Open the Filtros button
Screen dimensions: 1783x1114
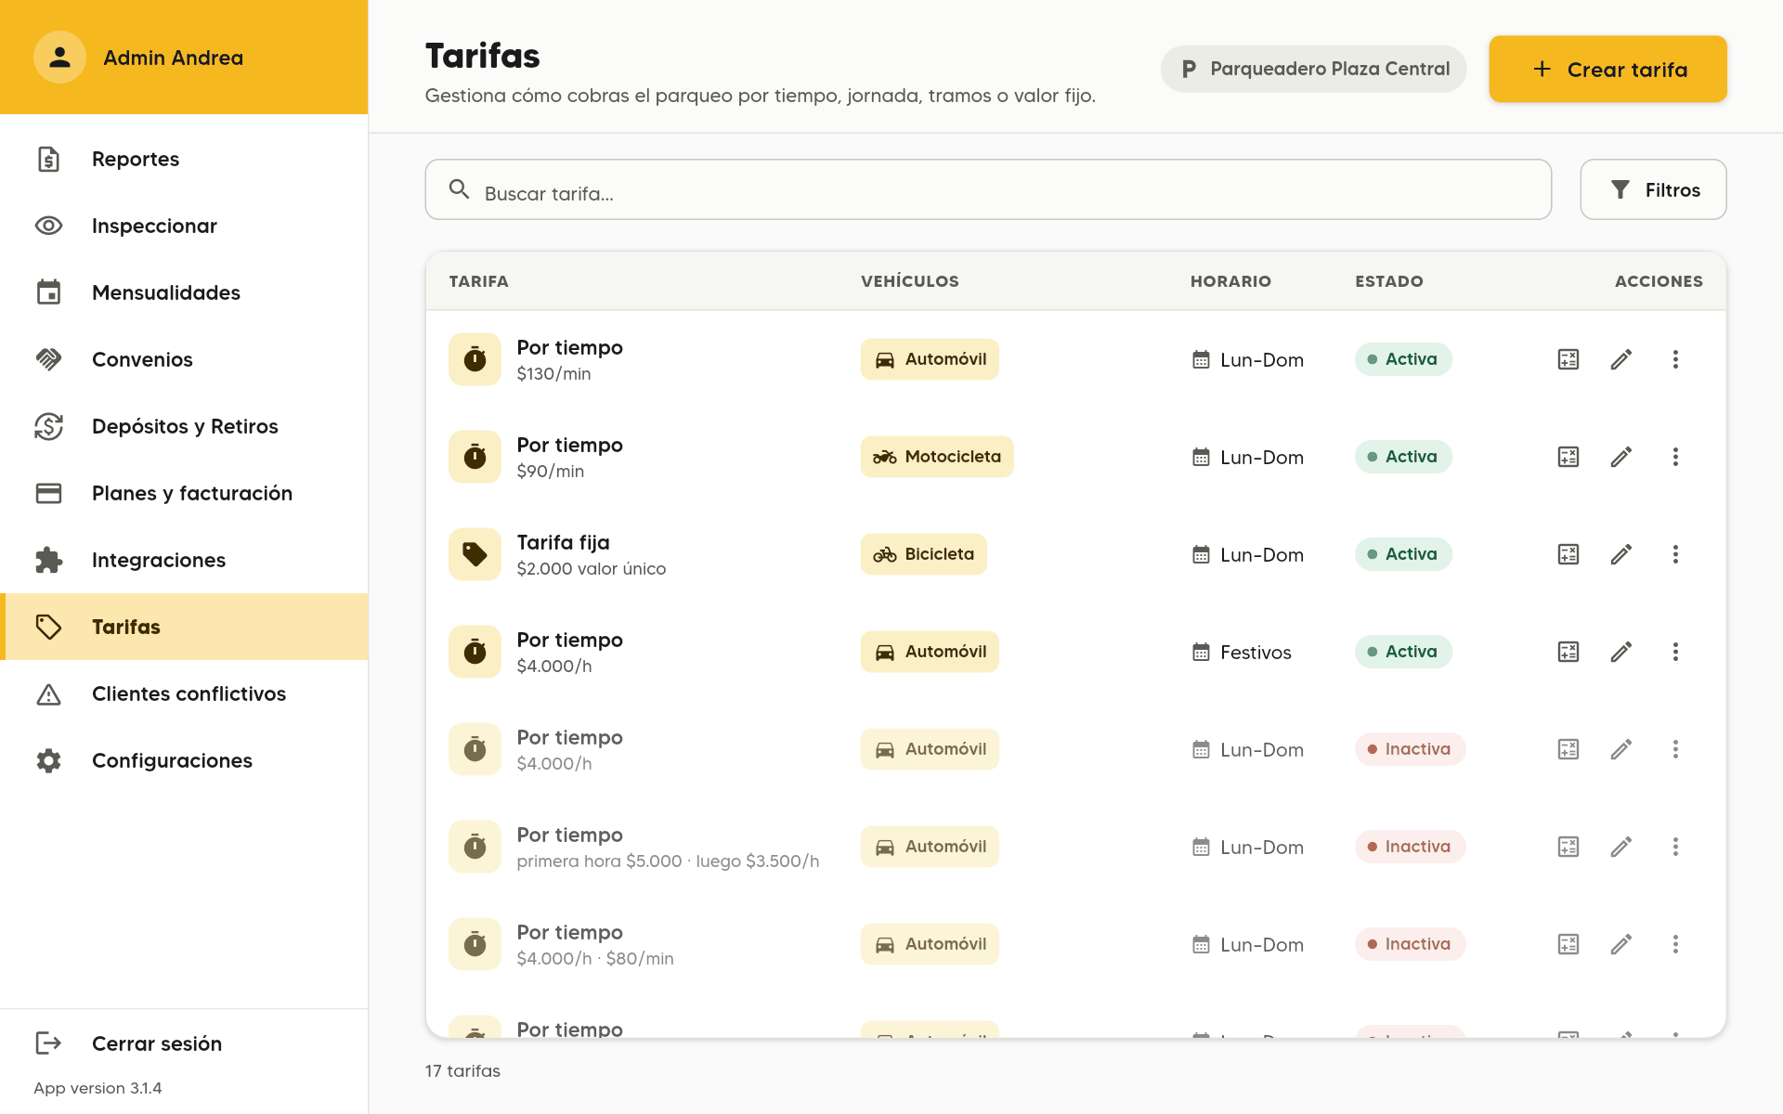(1653, 189)
